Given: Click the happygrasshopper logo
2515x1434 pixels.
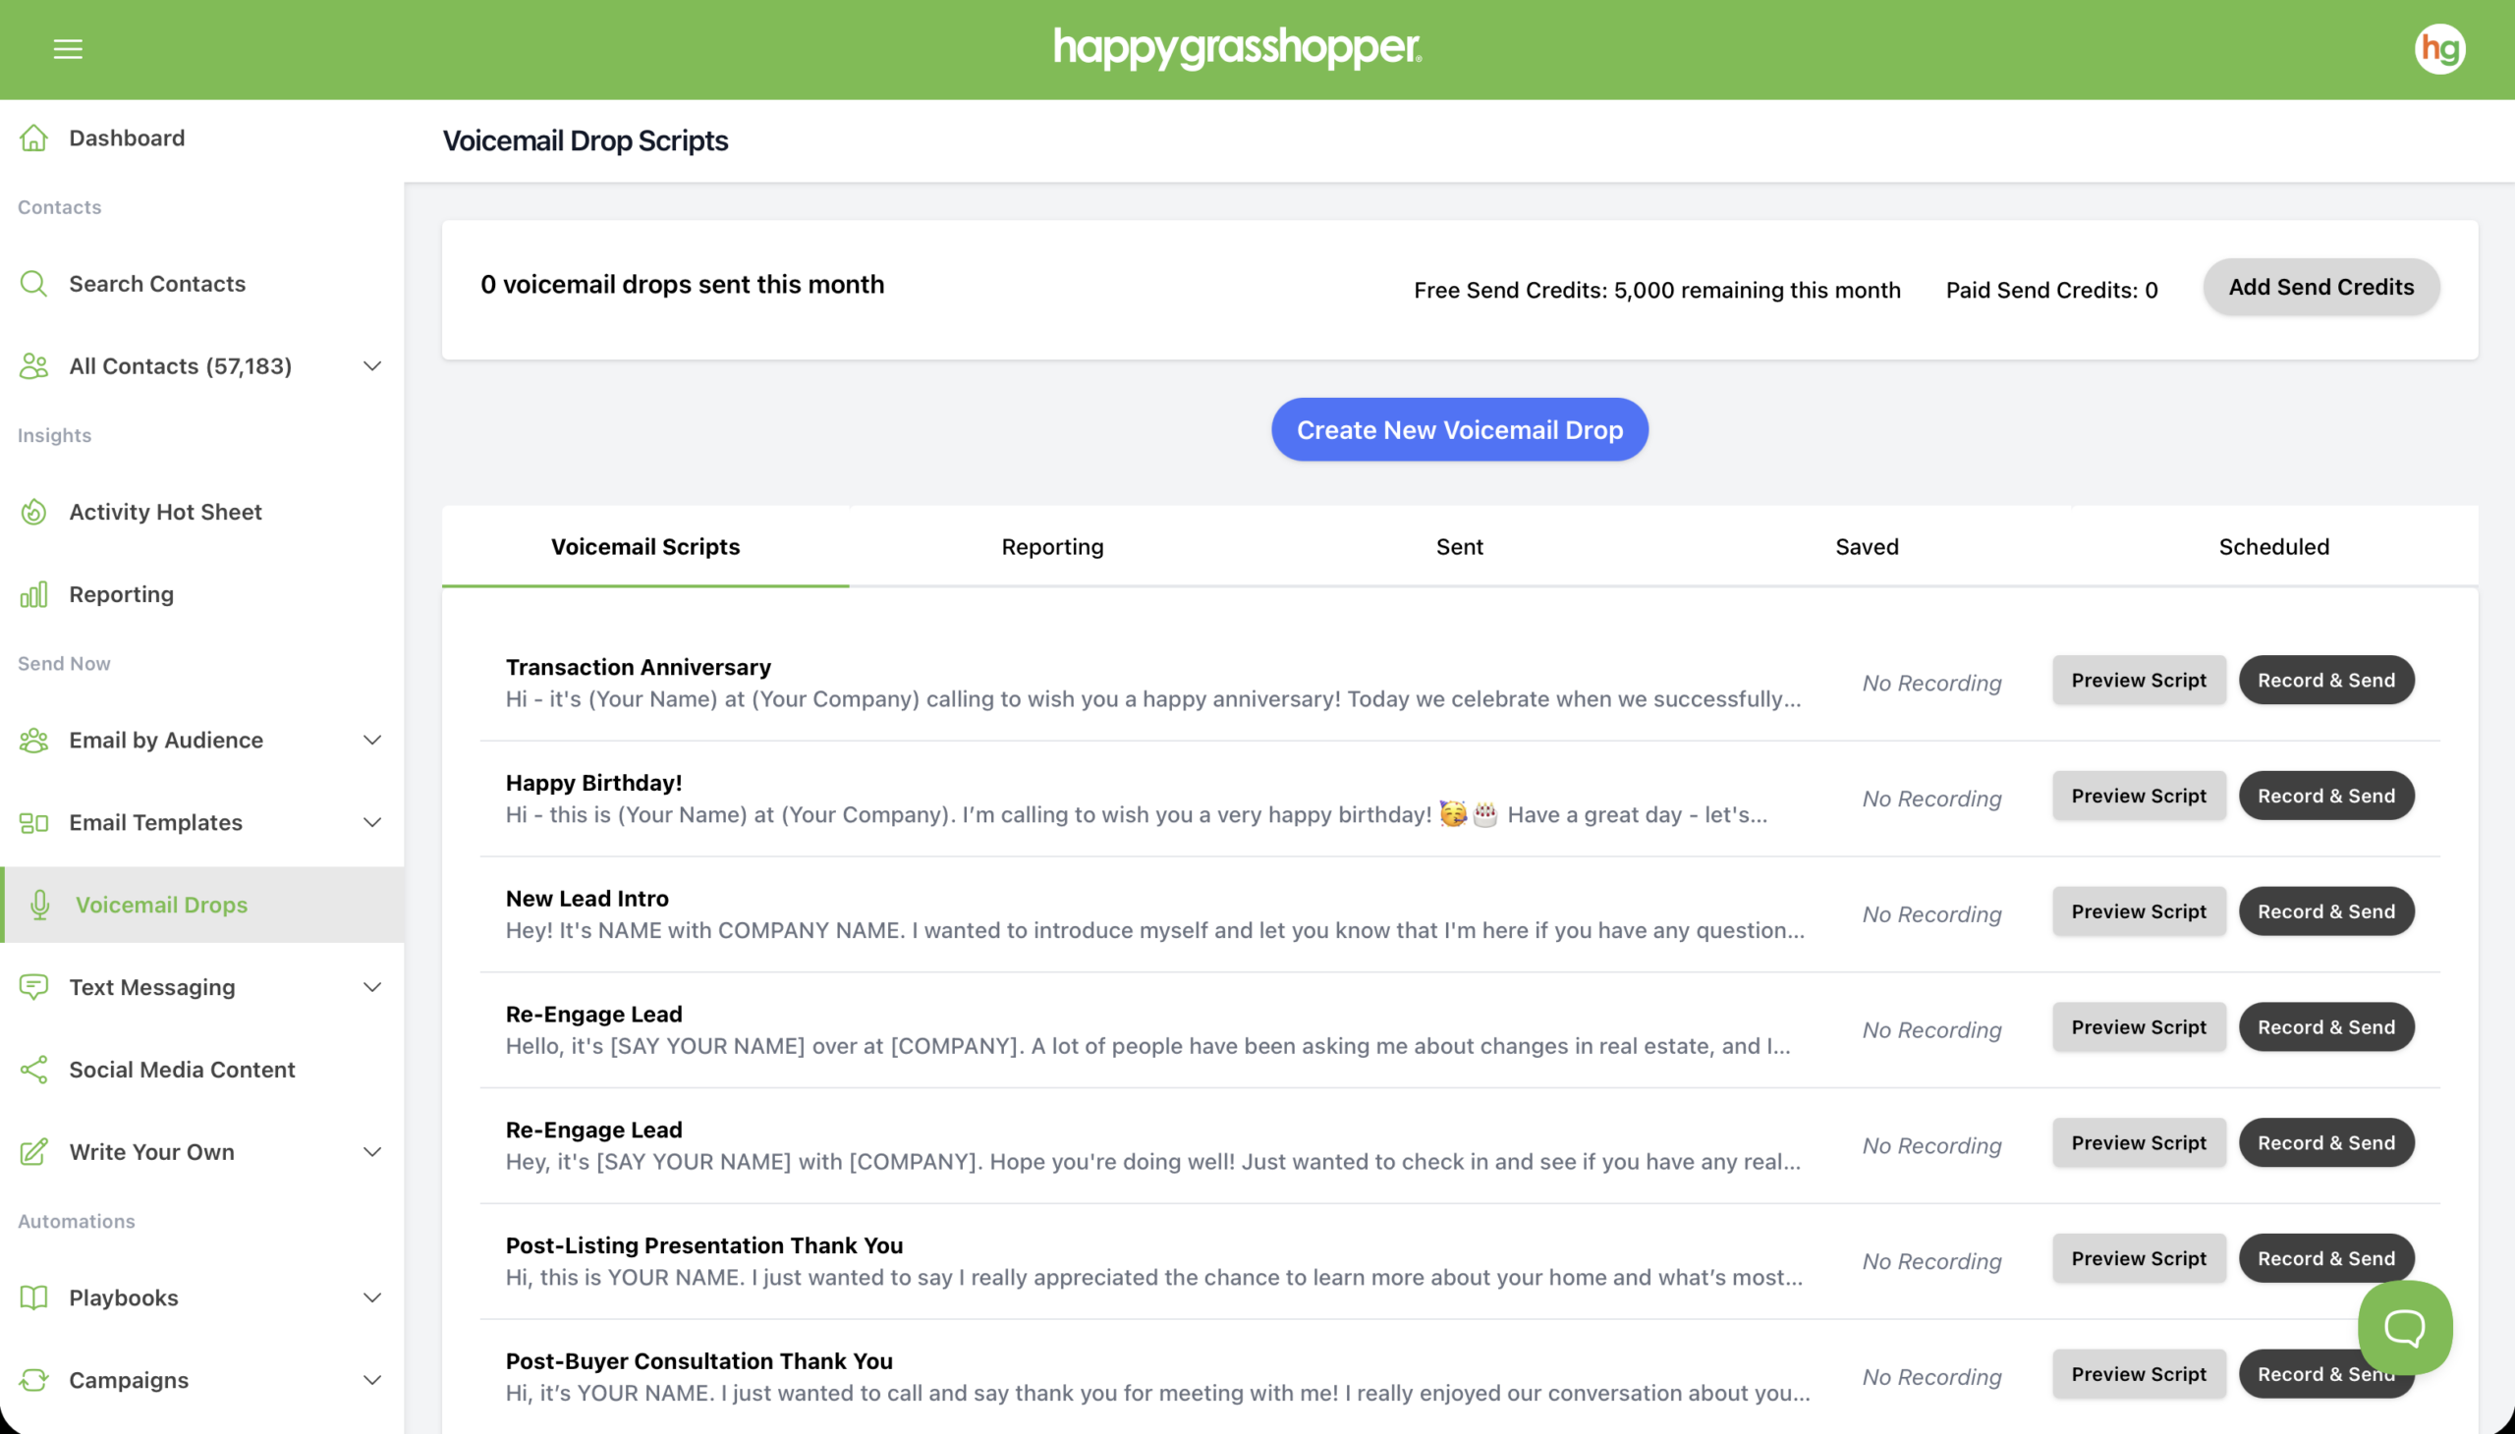Looking at the screenshot, I should pos(1237,48).
